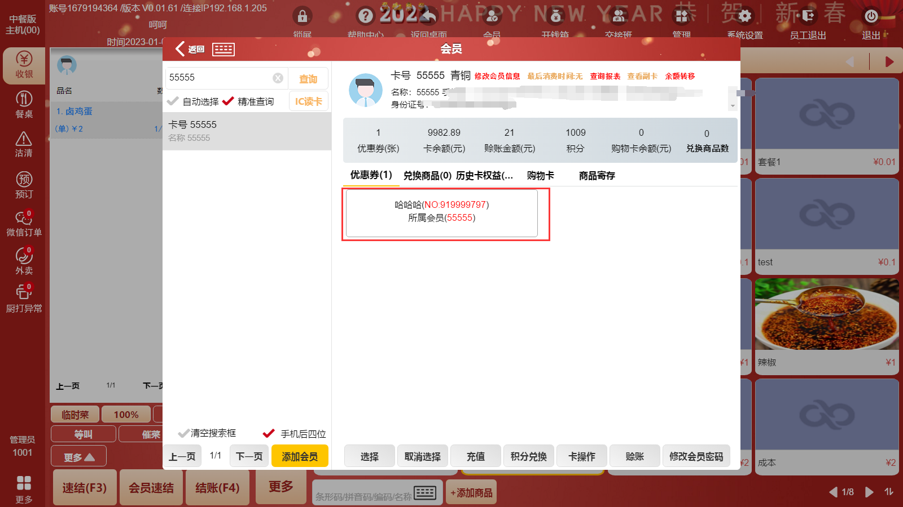Go to previous product page arrow
The height and width of the screenshot is (507, 903).
pos(833,492)
